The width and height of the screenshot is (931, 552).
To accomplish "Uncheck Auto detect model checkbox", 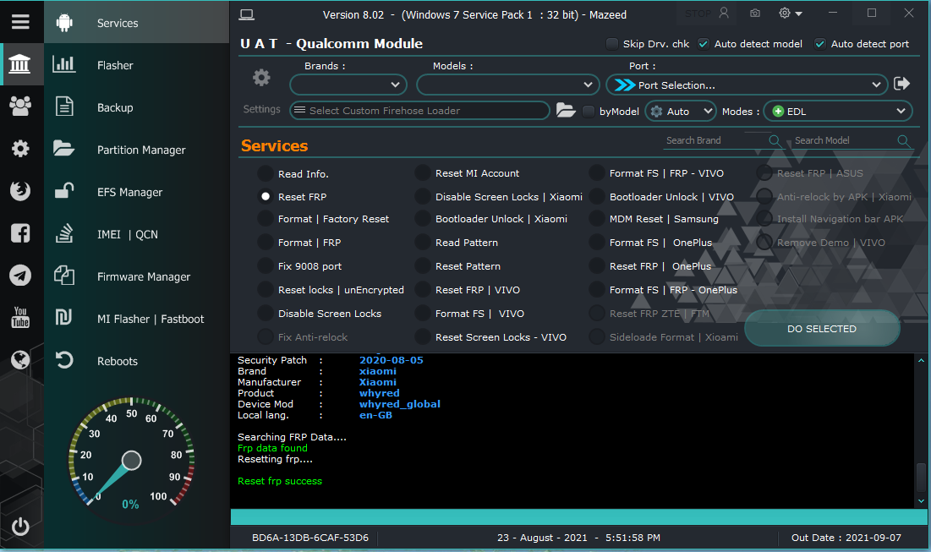I will point(703,44).
